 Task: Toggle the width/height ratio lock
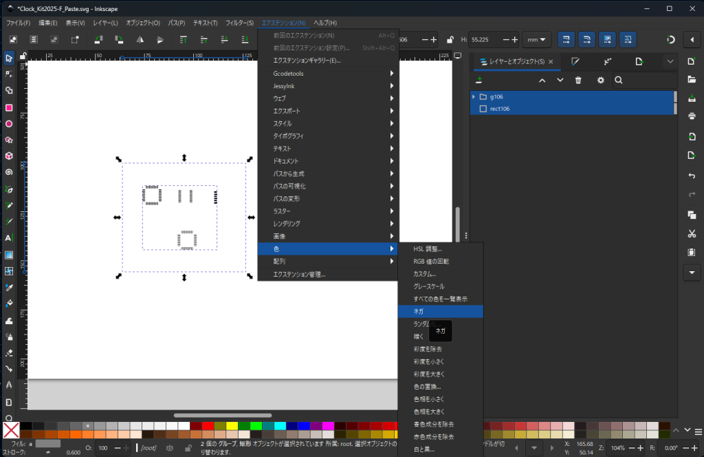[450, 40]
